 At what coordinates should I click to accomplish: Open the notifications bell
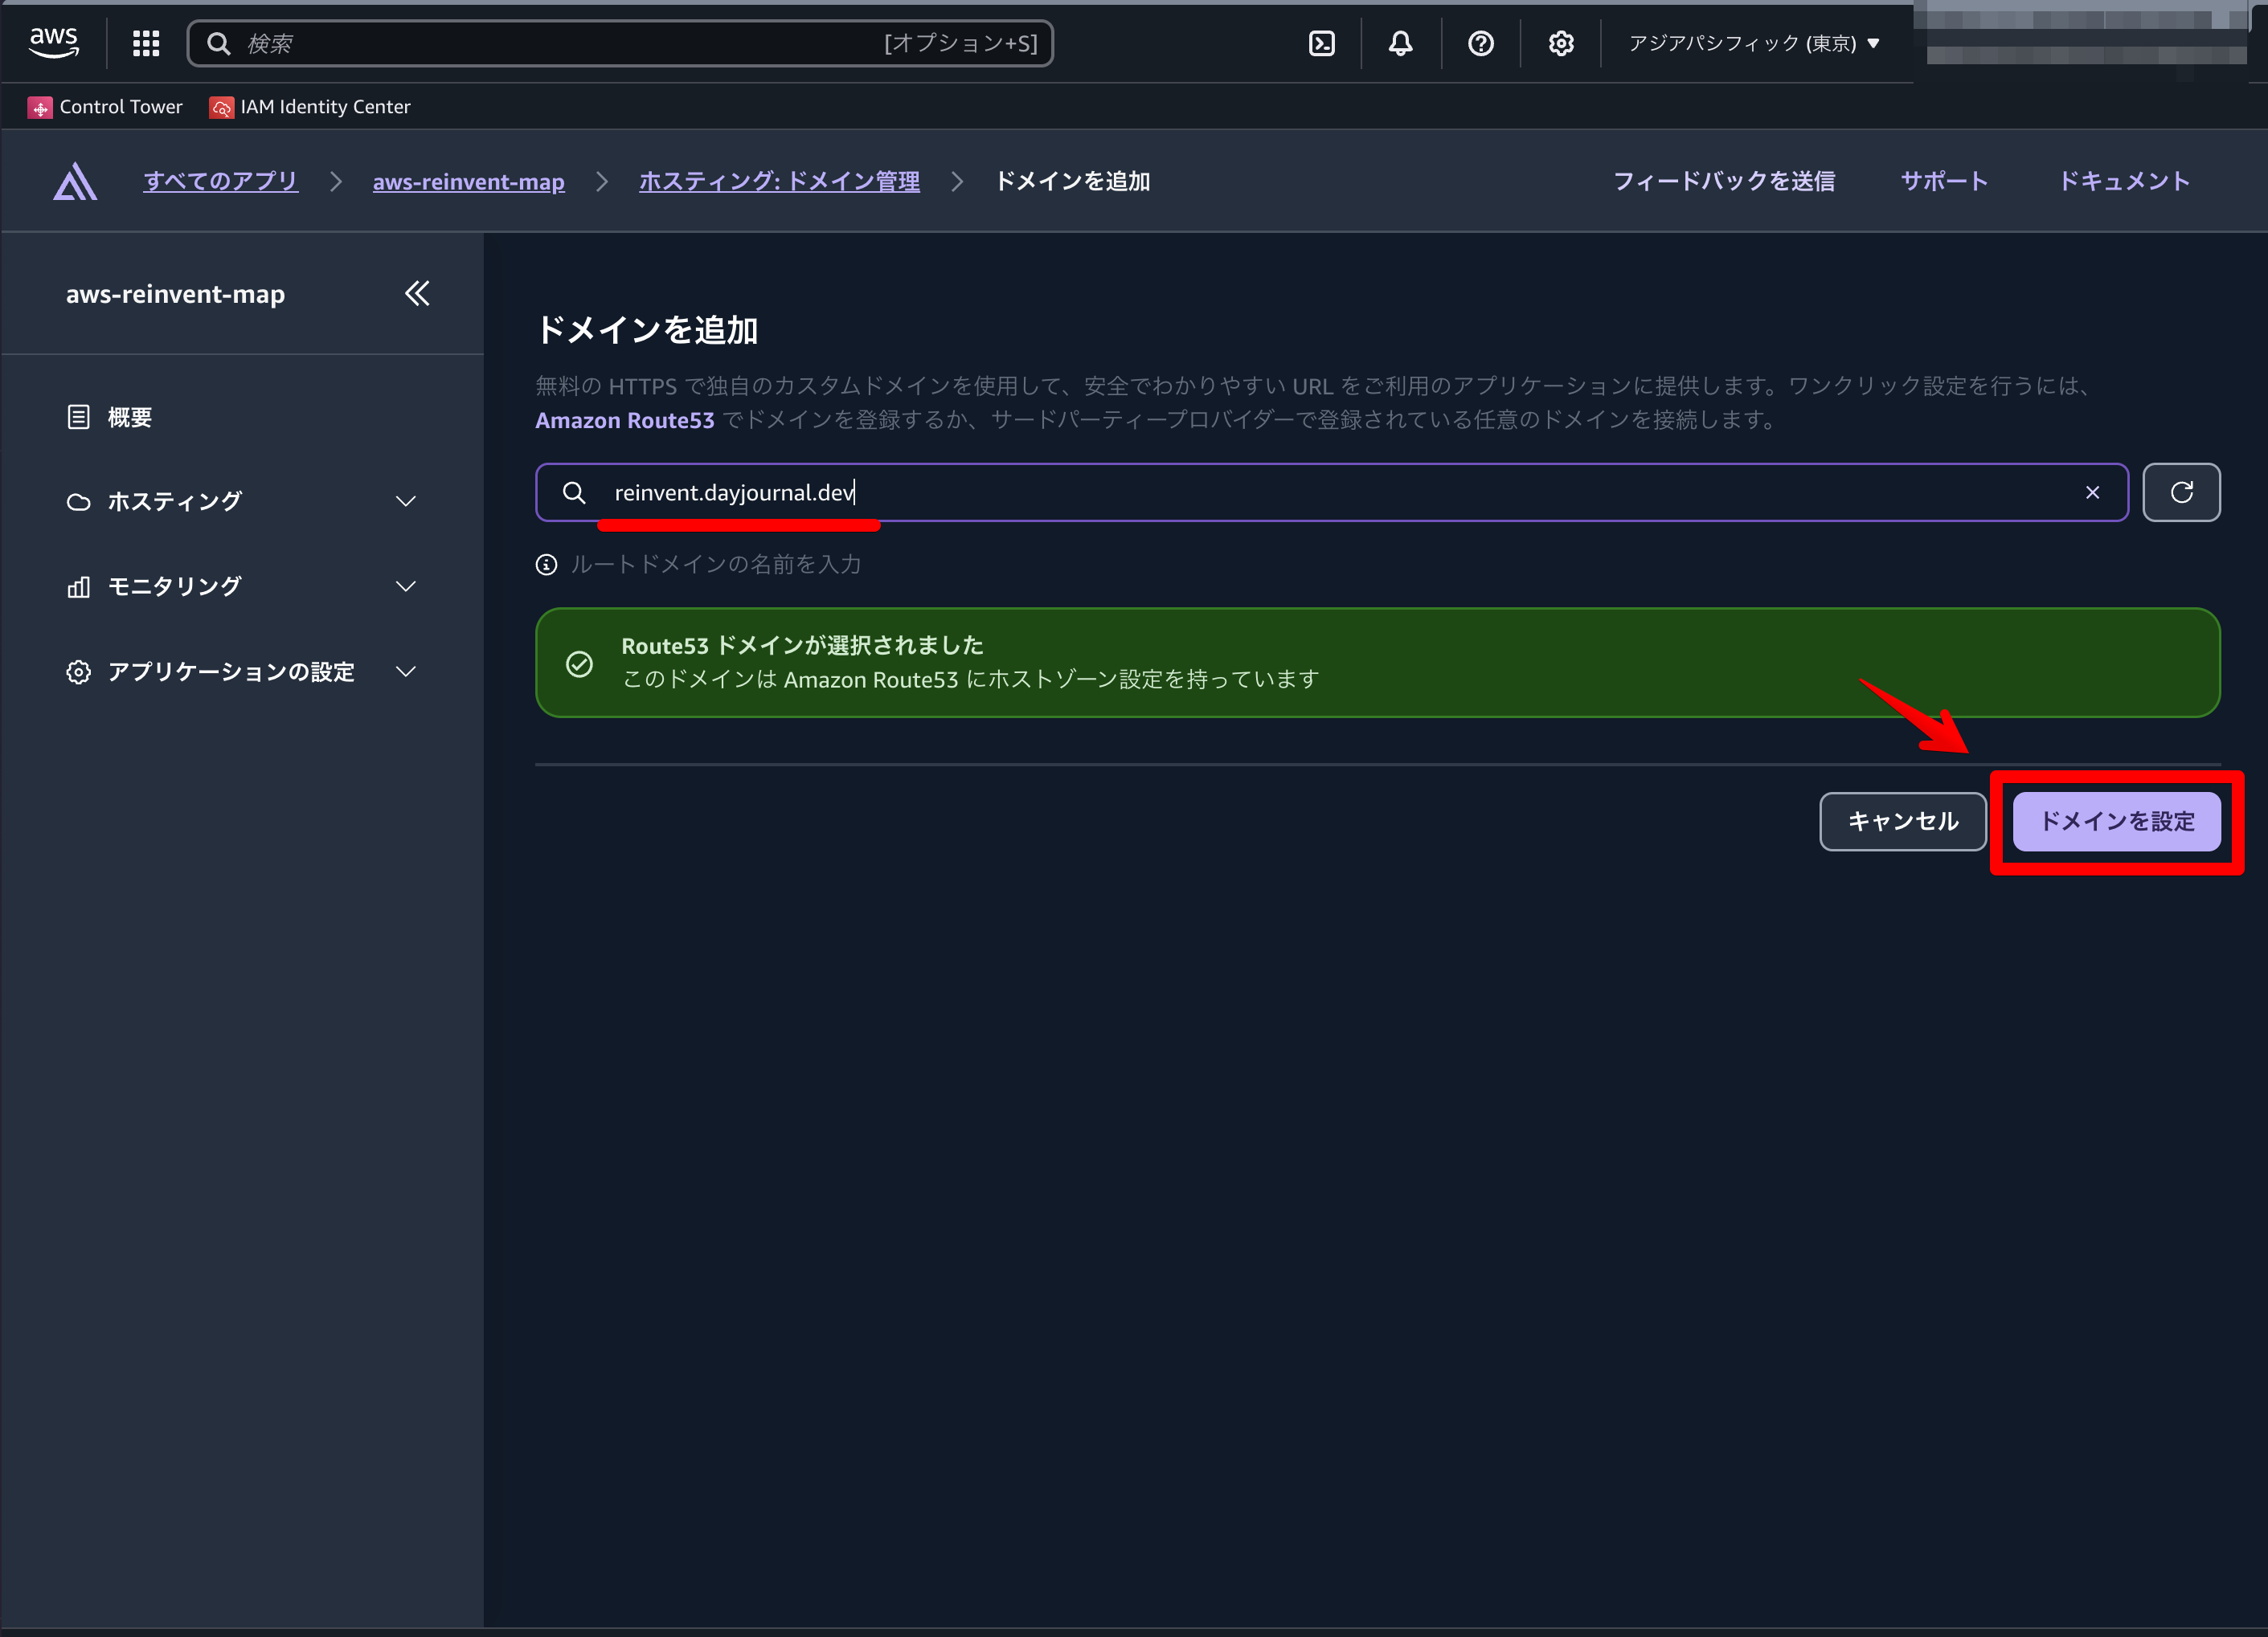[x=1400, y=43]
